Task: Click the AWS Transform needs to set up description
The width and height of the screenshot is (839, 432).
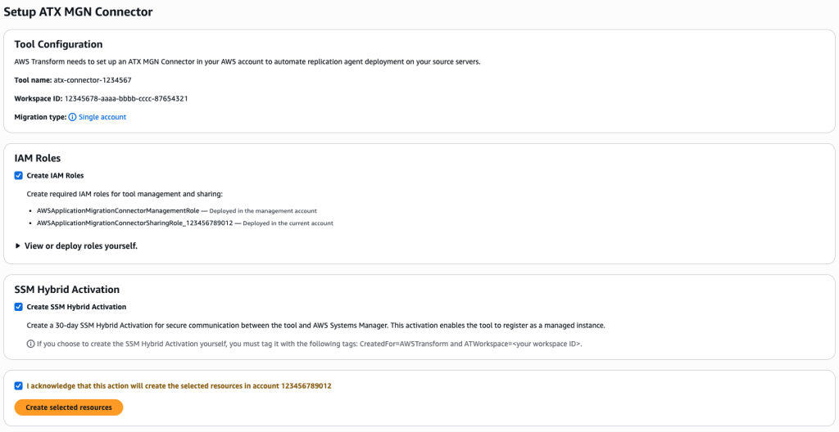Action: click(x=247, y=62)
